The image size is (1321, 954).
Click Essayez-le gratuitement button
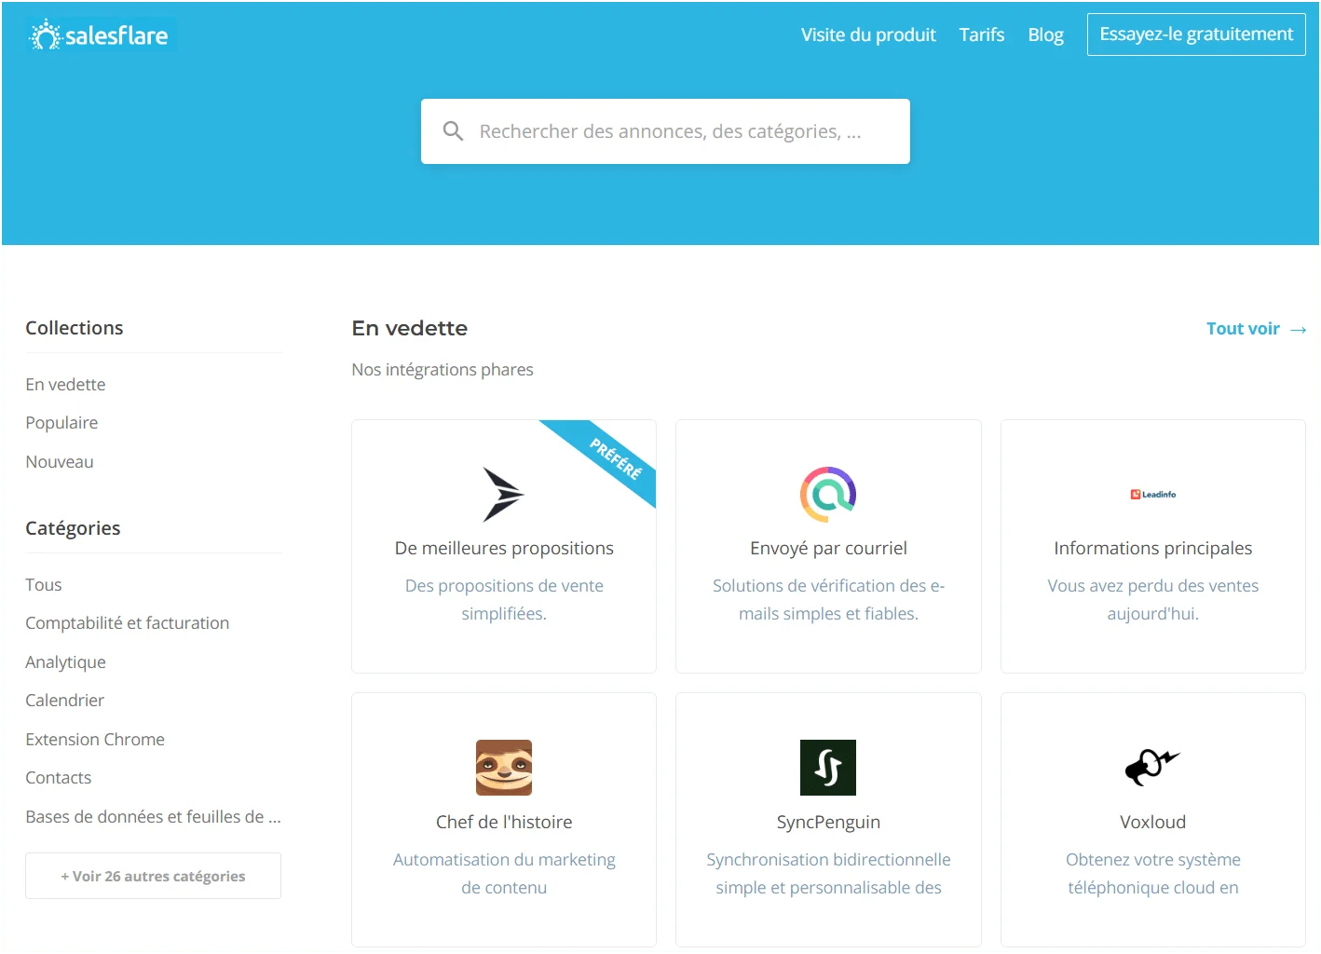click(1196, 34)
